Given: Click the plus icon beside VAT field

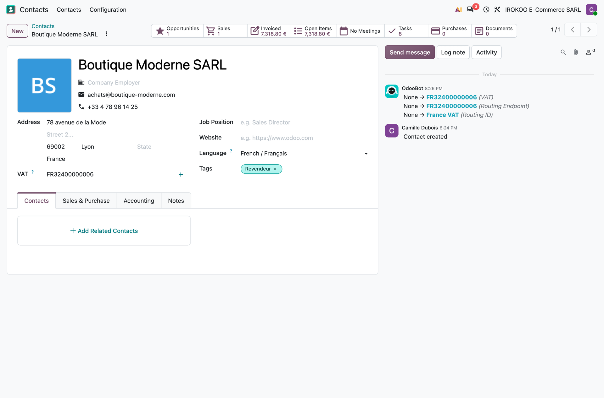Looking at the screenshot, I should click(x=181, y=174).
